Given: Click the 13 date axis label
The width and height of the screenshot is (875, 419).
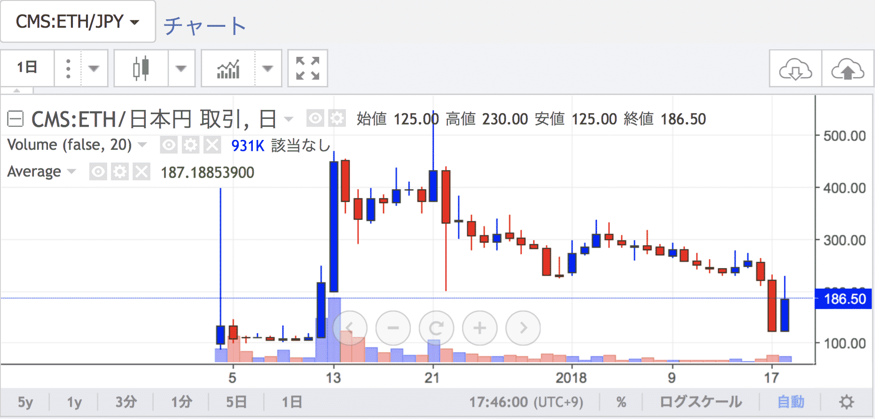Looking at the screenshot, I should (x=333, y=378).
